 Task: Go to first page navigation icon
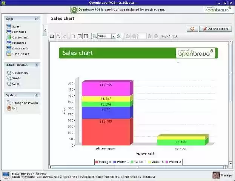coord(128,36)
